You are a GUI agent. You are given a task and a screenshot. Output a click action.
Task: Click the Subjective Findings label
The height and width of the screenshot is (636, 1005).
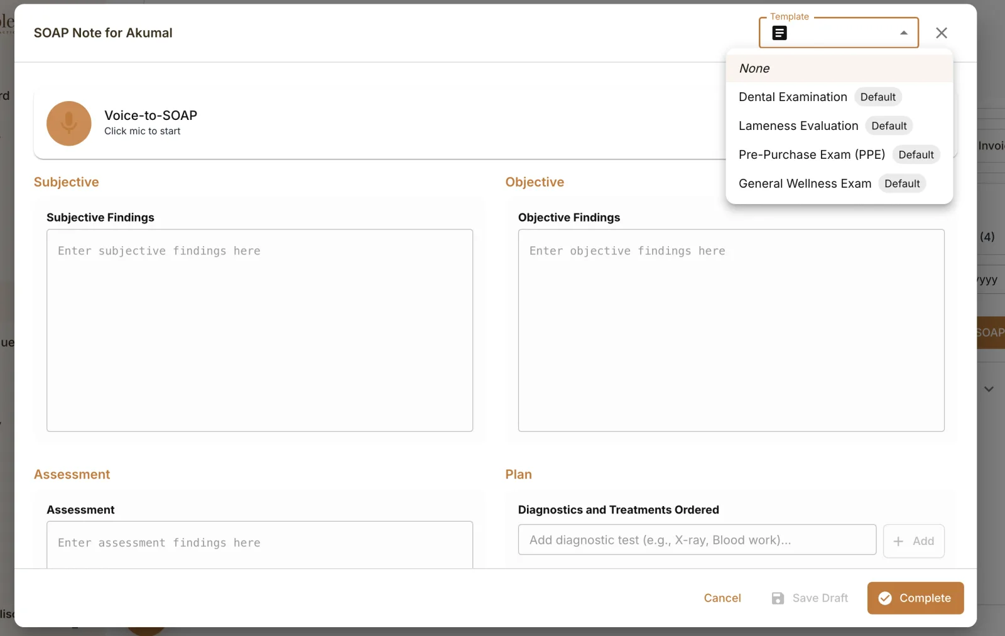pyautogui.click(x=100, y=217)
